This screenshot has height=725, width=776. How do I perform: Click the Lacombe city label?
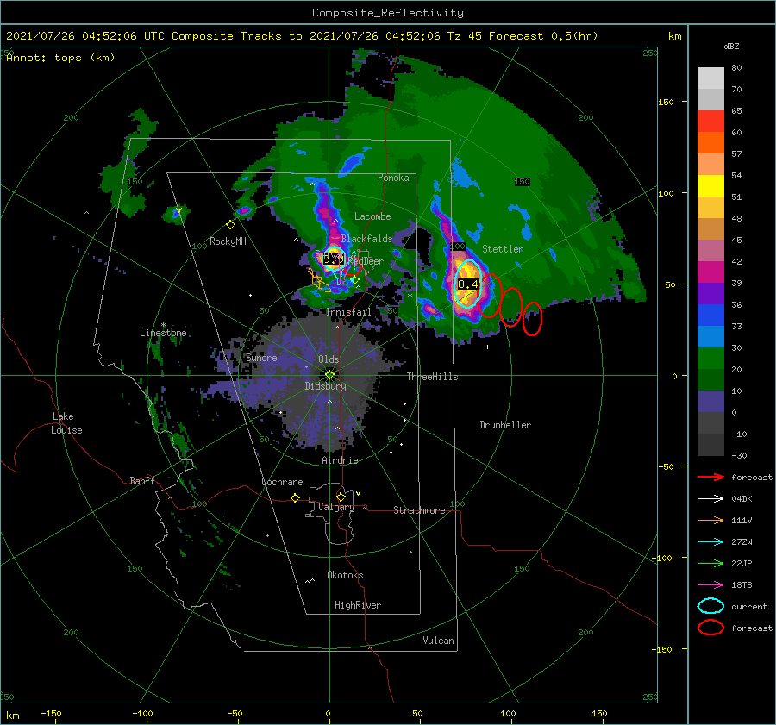(x=372, y=216)
